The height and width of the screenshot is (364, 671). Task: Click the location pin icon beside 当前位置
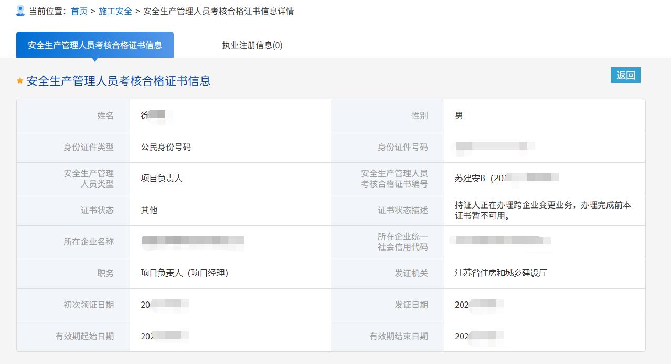[x=20, y=11]
